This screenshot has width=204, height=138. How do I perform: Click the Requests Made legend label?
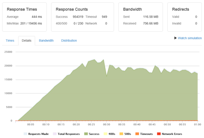click(x=38, y=134)
